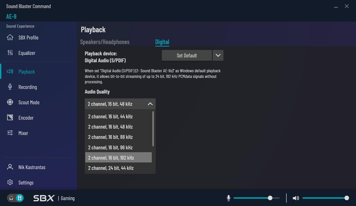This screenshot has height=206, width=356.
Task: Click the Mixer icon in sidebar
Action: coord(10,133)
